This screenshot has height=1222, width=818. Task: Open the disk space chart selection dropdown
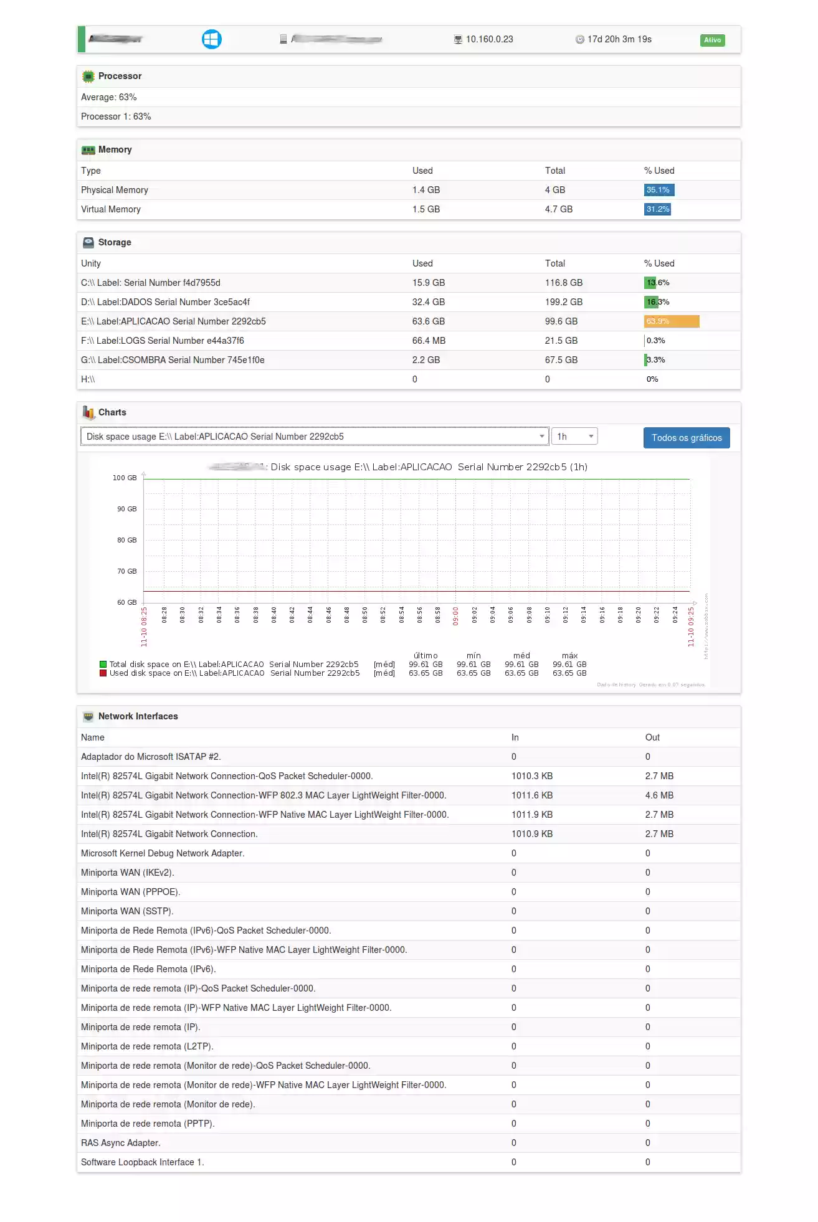(314, 437)
